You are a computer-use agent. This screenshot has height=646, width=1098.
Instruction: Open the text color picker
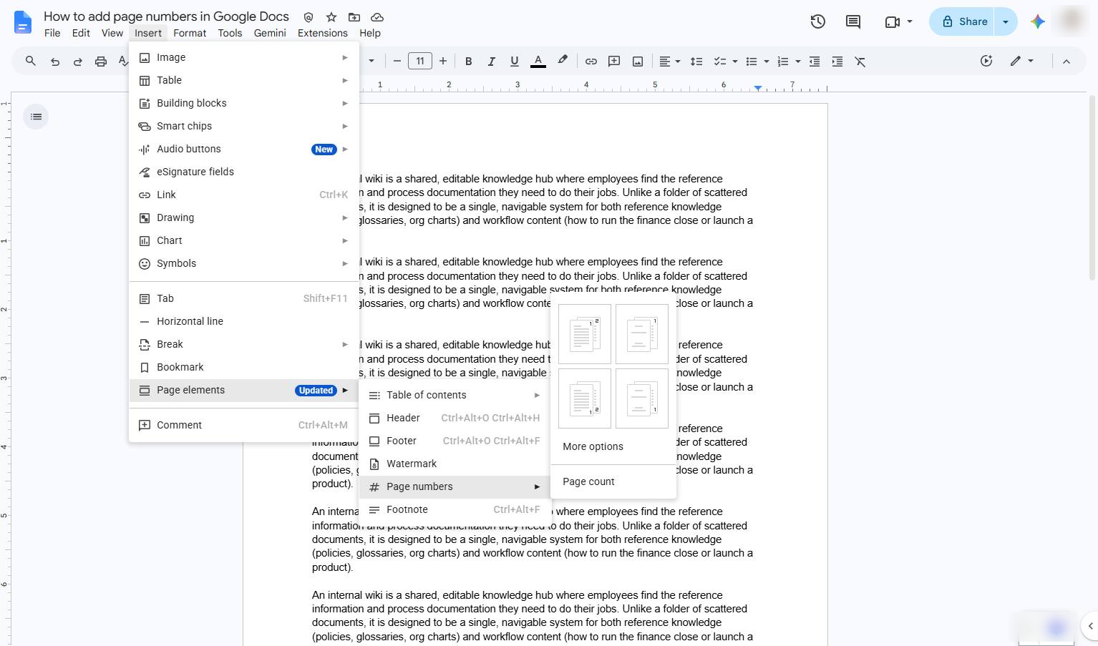coord(538,62)
